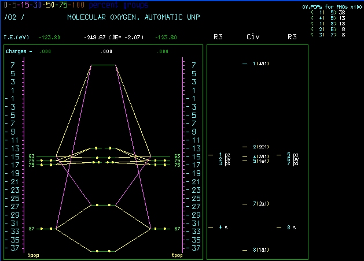Select the total energy '-249.67 (ΔE= -2.07)'

coord(114,38)
